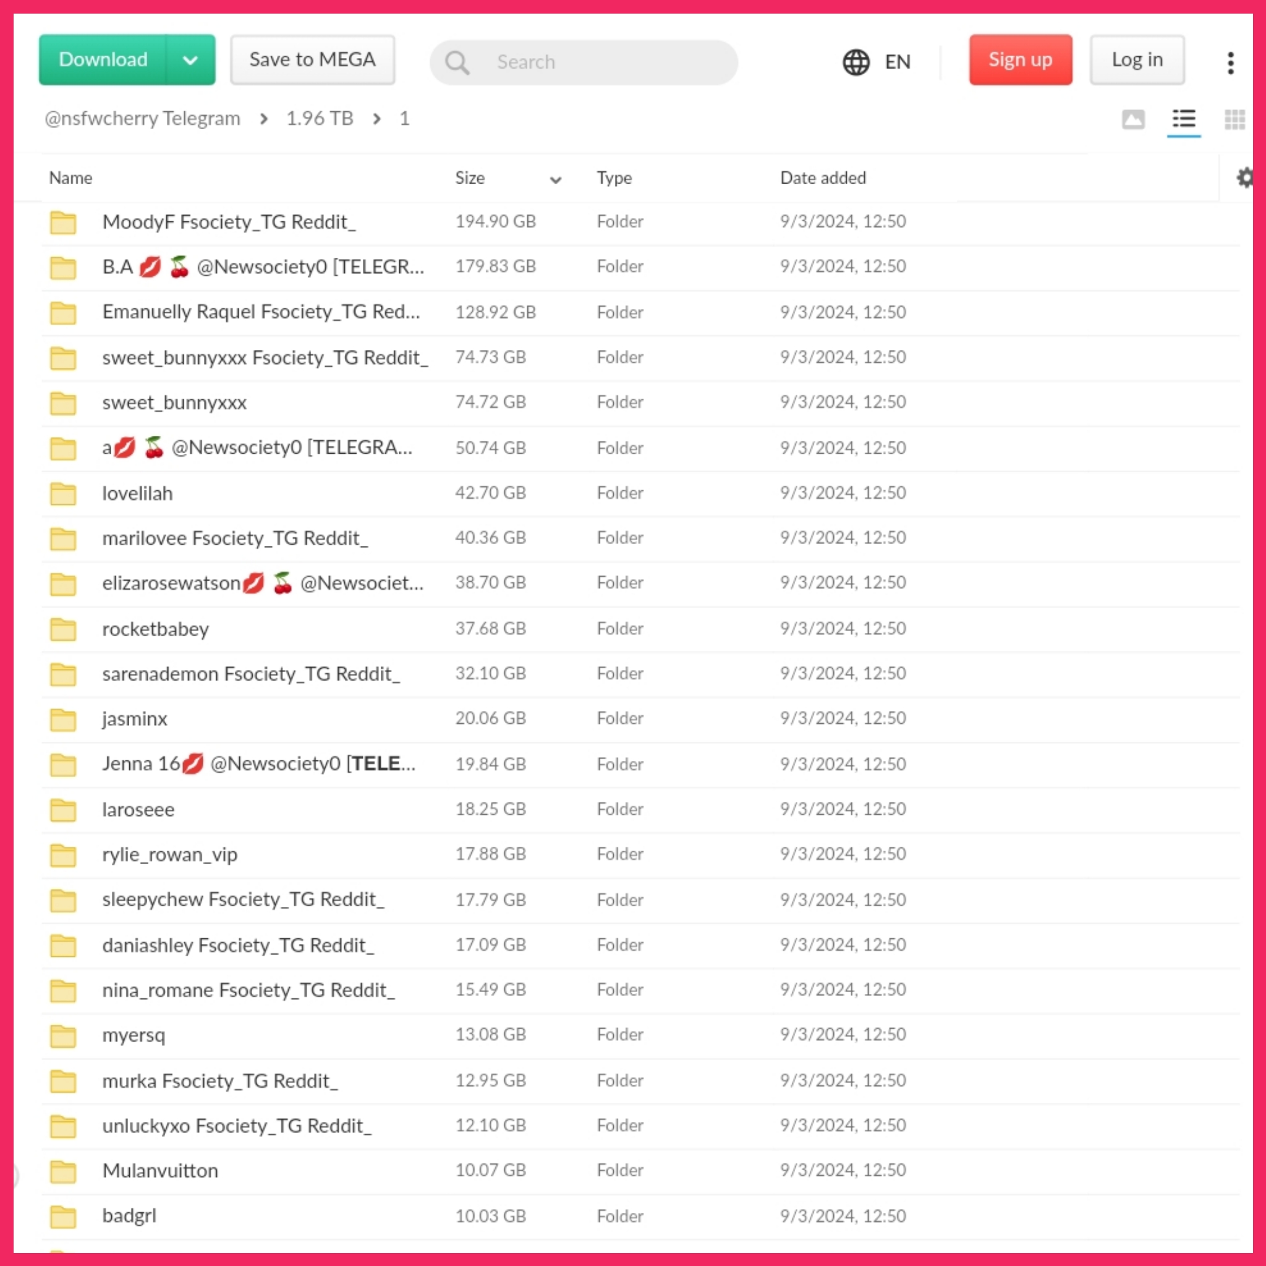
Task: Click folder icon of murka row
Action: 63,1081
